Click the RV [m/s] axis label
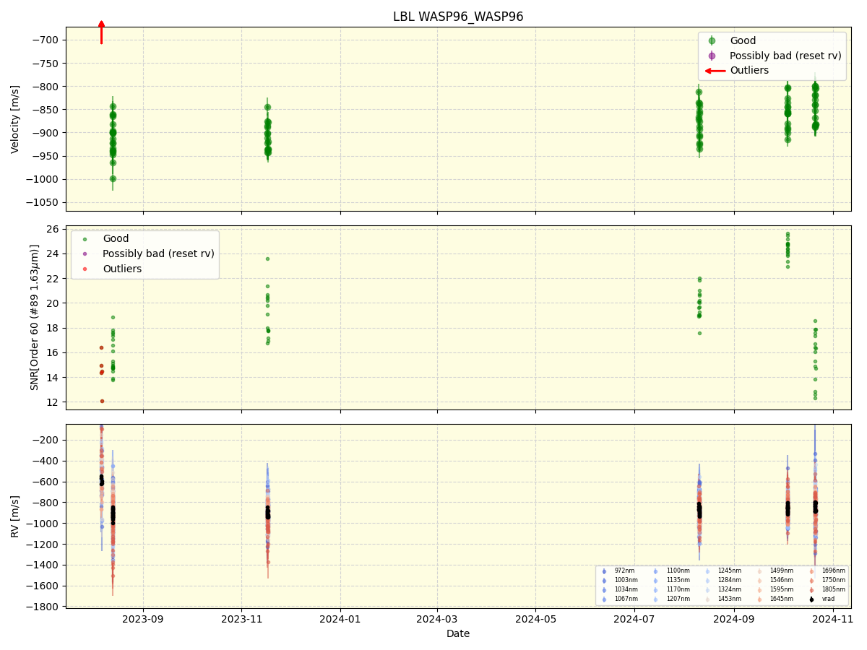The width and height of the screenshot is (867, 650). point(15,516)
